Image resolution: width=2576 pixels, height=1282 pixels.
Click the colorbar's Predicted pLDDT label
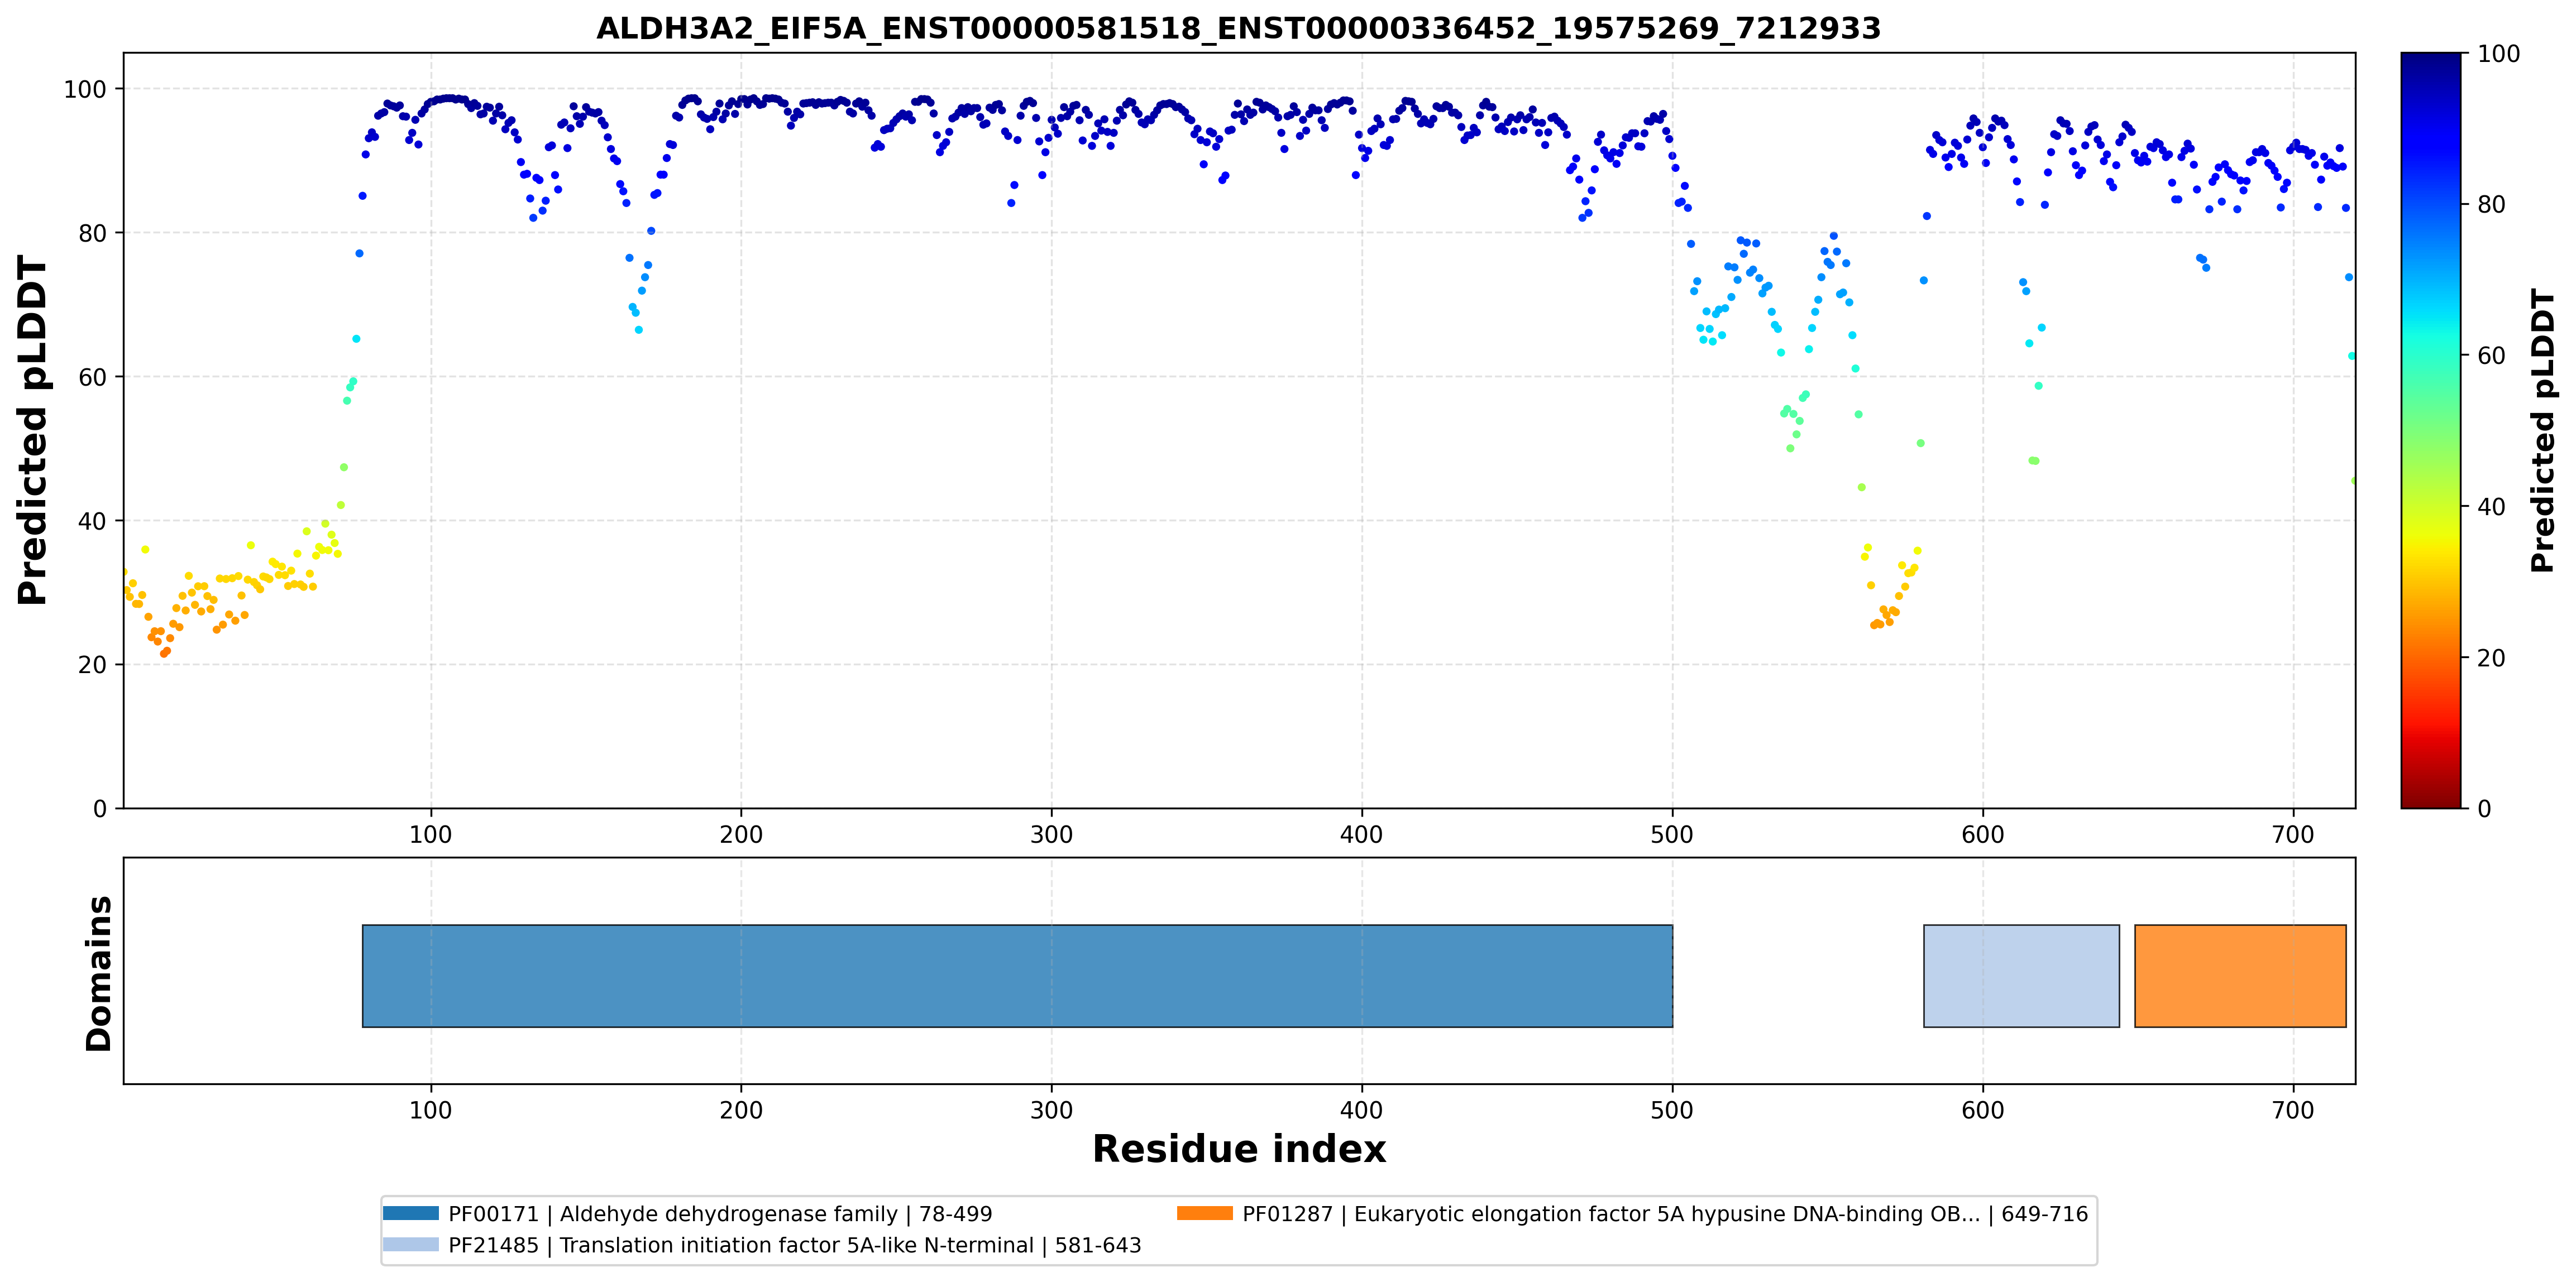click(x=2543, y=430)
